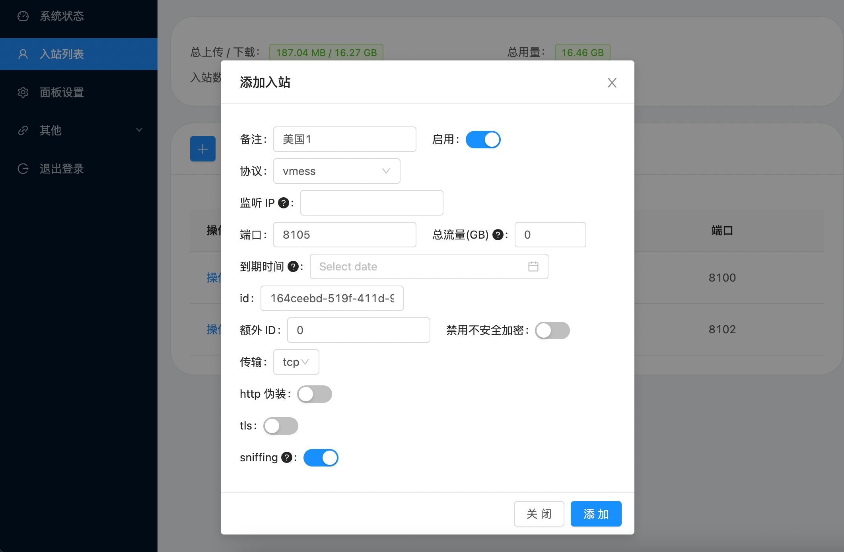Toggle the 禁用不安全加密 switch
Image resolution: width=844 pixels, height=552 pixels.
(x=552, y=330)
